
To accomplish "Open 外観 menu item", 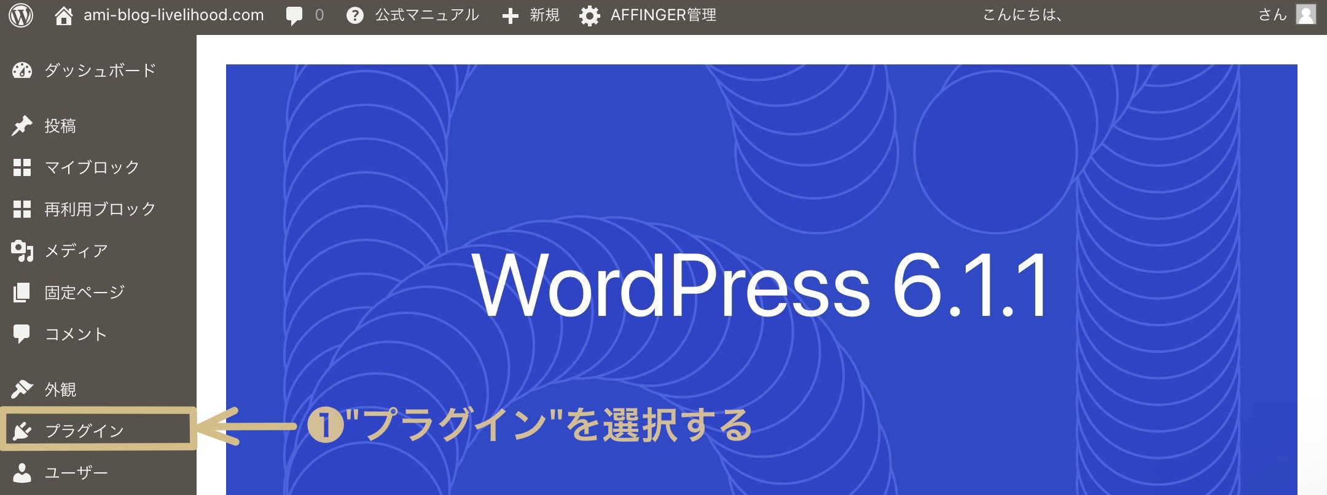I will pyautogui.click(x=60, y=389).
